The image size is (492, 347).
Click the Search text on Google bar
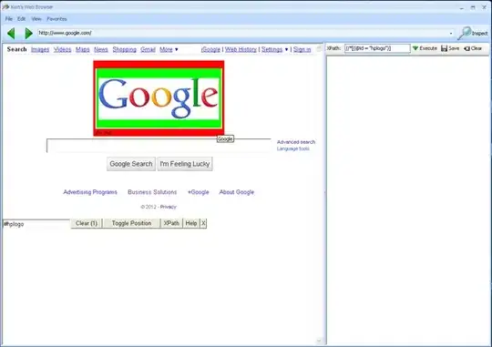(x=17, y=49)
